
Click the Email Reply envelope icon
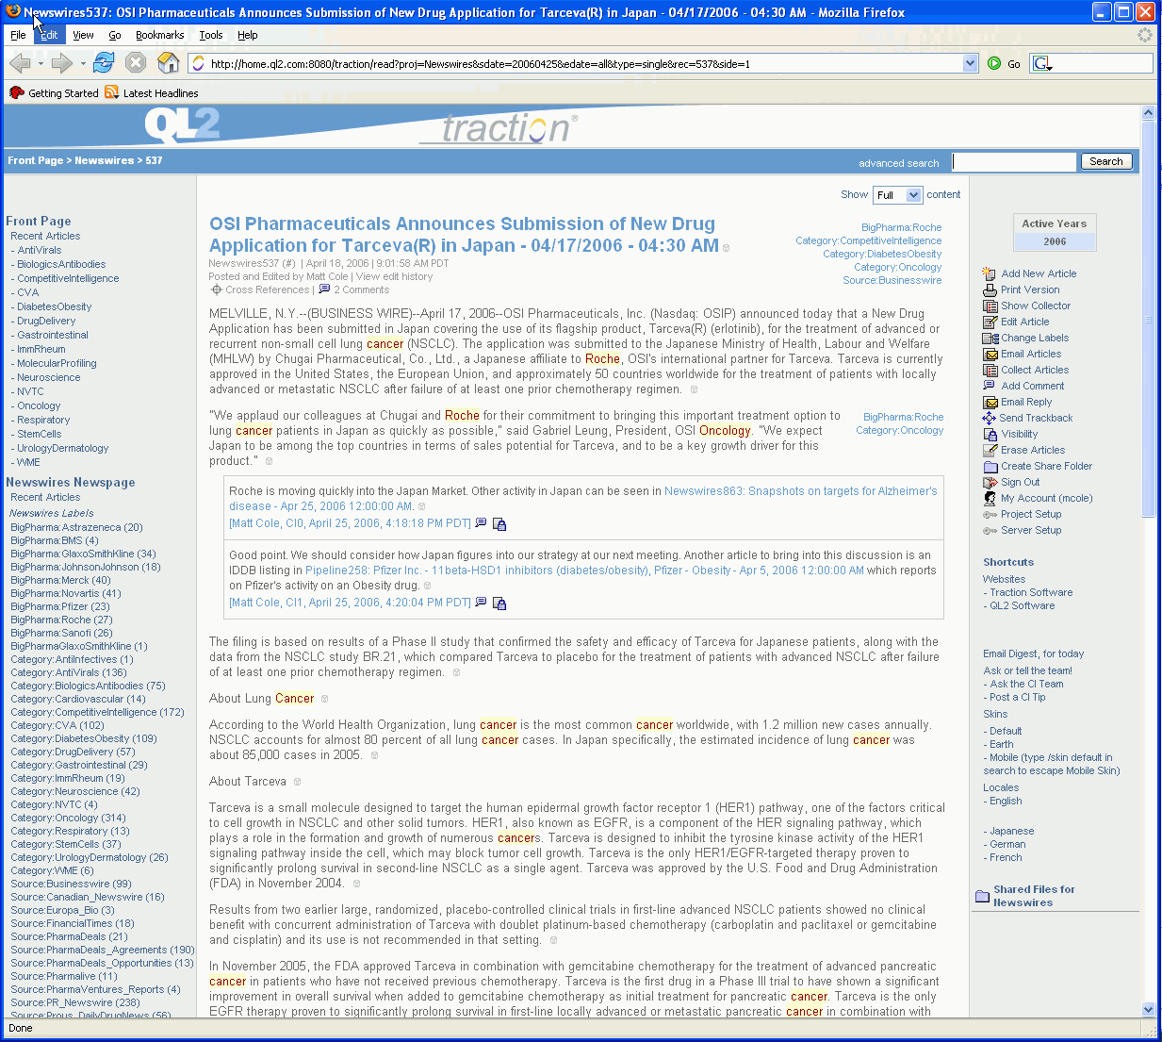pyautogui.click(x=990, y=402)
